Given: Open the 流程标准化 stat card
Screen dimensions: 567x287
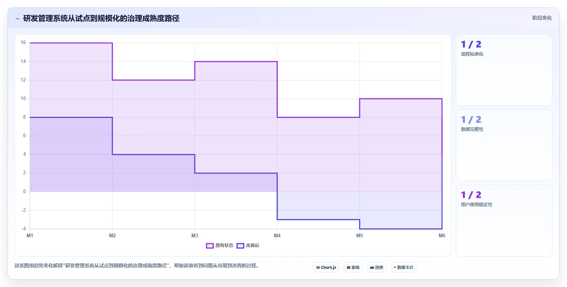Looking at the screenshot, I should [504, 70].
